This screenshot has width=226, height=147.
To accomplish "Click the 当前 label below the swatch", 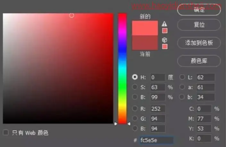I will point(145,54).
